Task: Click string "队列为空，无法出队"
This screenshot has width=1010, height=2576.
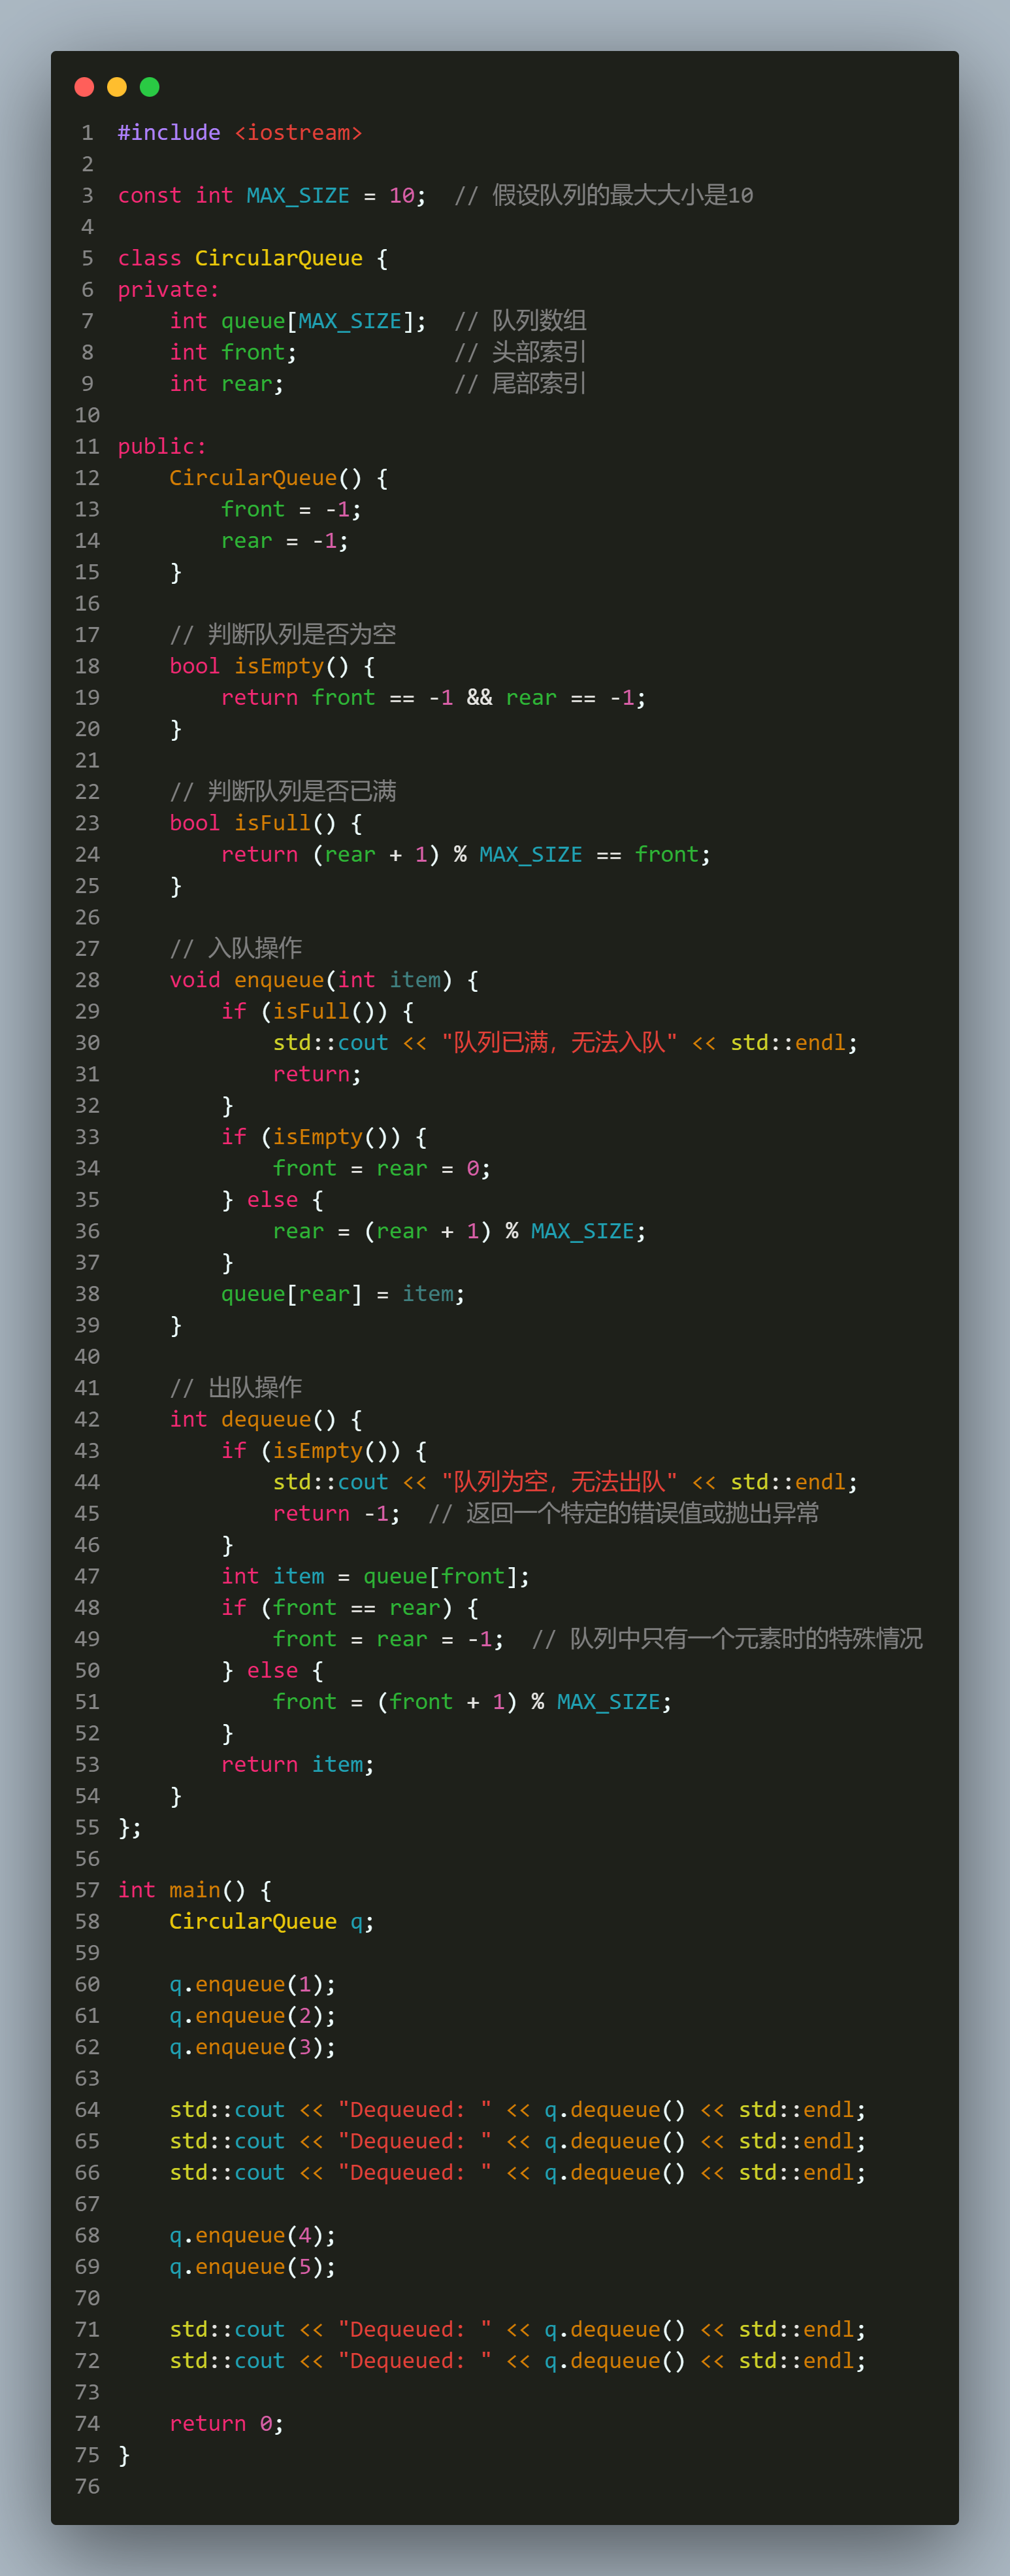Action: coord(559,1483)
